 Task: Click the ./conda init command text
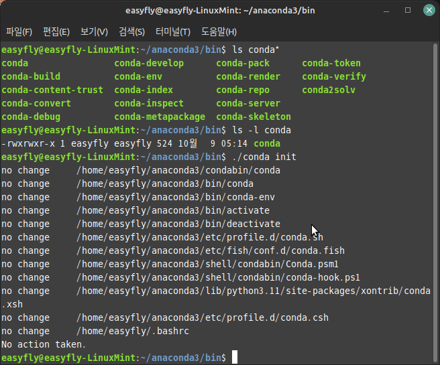click(264, 157)
